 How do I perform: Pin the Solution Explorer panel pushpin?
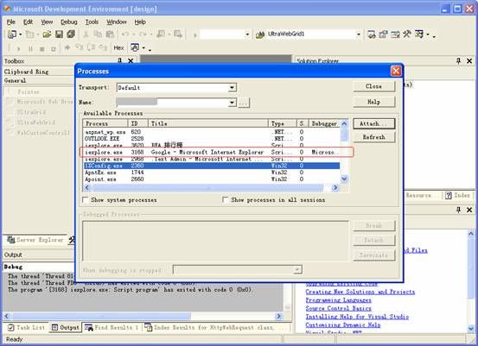[x=458, y=61]
